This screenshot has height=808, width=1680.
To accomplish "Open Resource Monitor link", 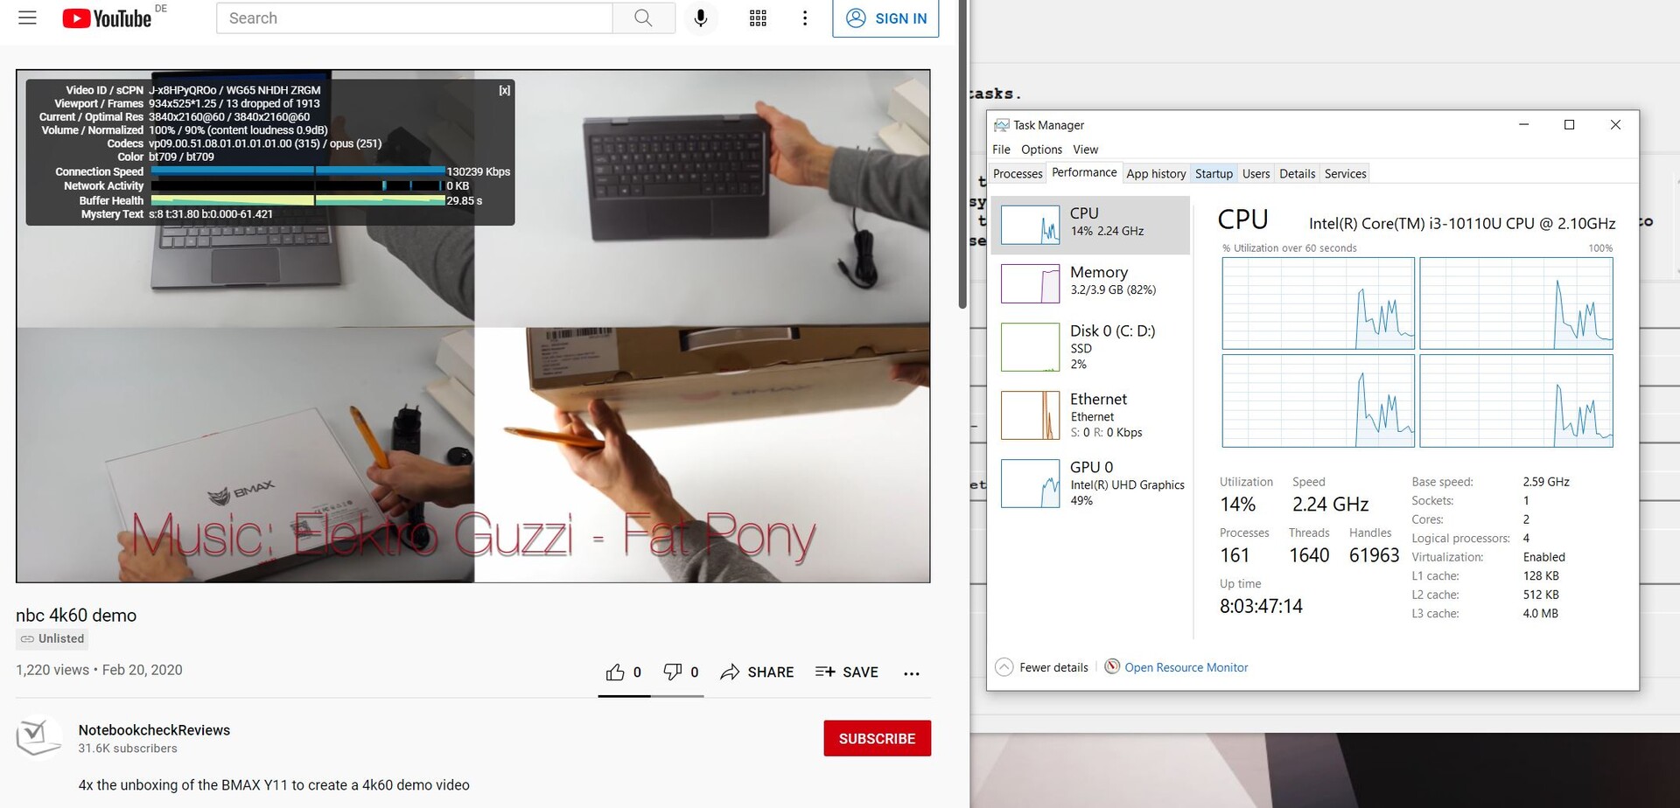I will (1186, 667).
